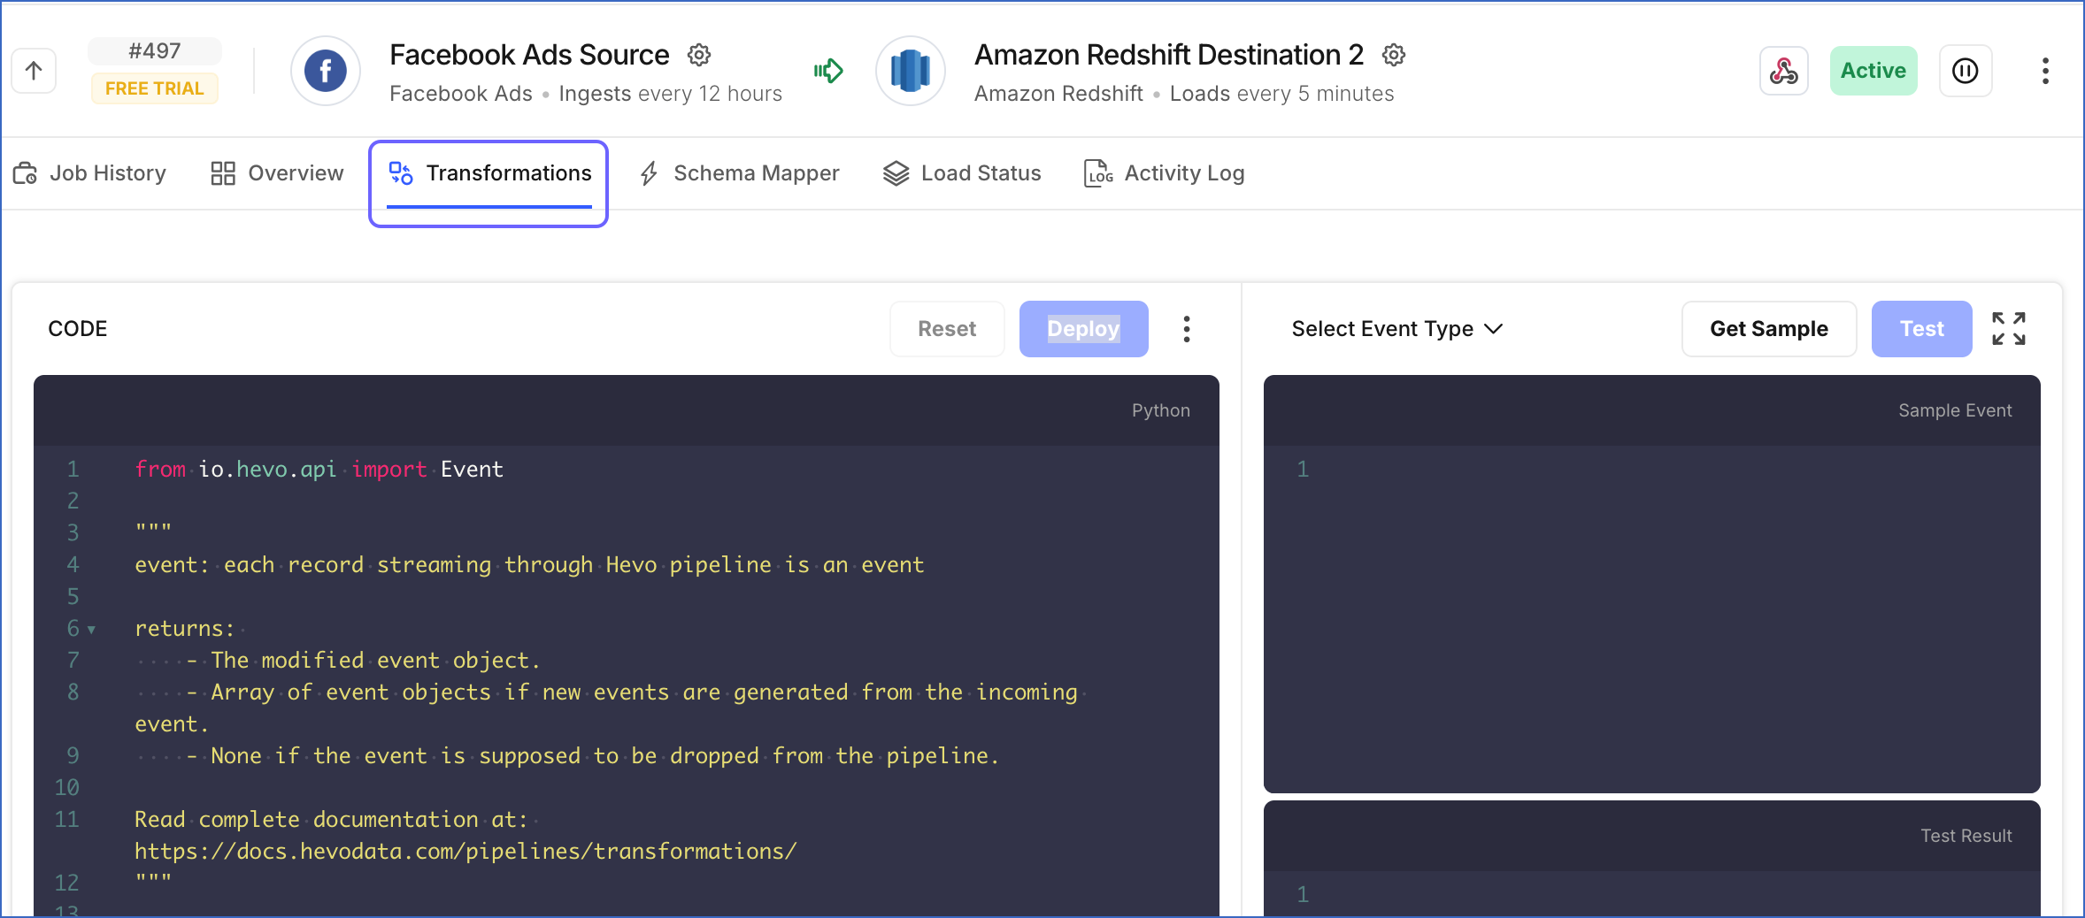This screenshot has height=918, width=2085.
Task: Click the CODE panel heading
Action: click(78, 329)
